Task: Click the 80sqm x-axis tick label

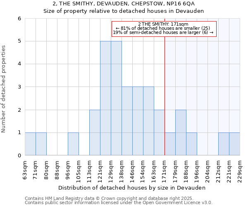Action: click(x=46, y=170)
